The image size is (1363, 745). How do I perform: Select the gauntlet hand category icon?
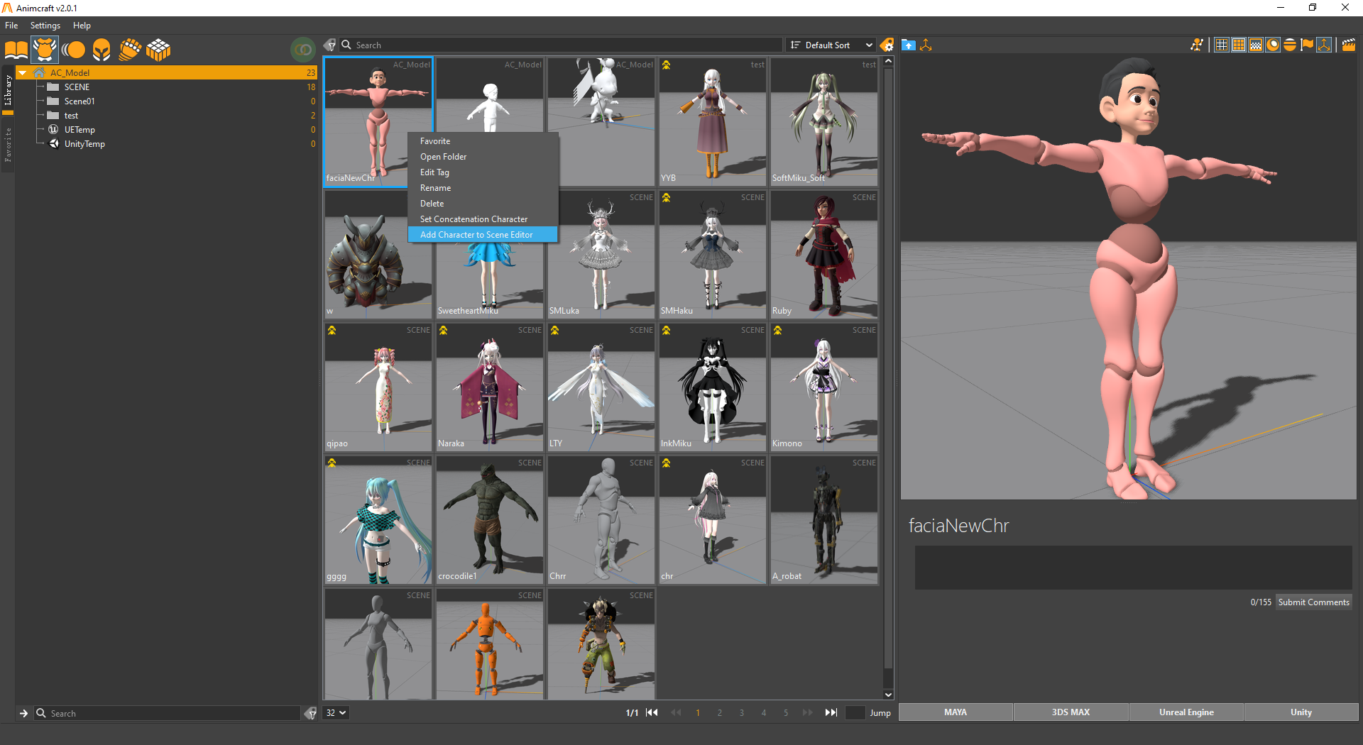pyautogui.click(x=130, y=50)
